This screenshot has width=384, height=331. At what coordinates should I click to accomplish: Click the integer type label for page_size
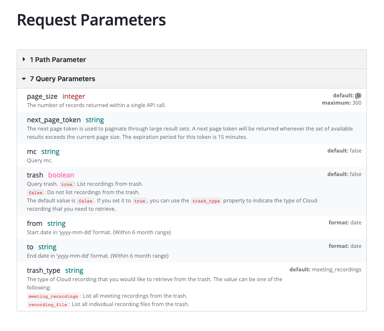click(x=74, y=96)
